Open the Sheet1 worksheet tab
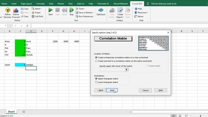 pyautogui.click(x=11, y=112)
